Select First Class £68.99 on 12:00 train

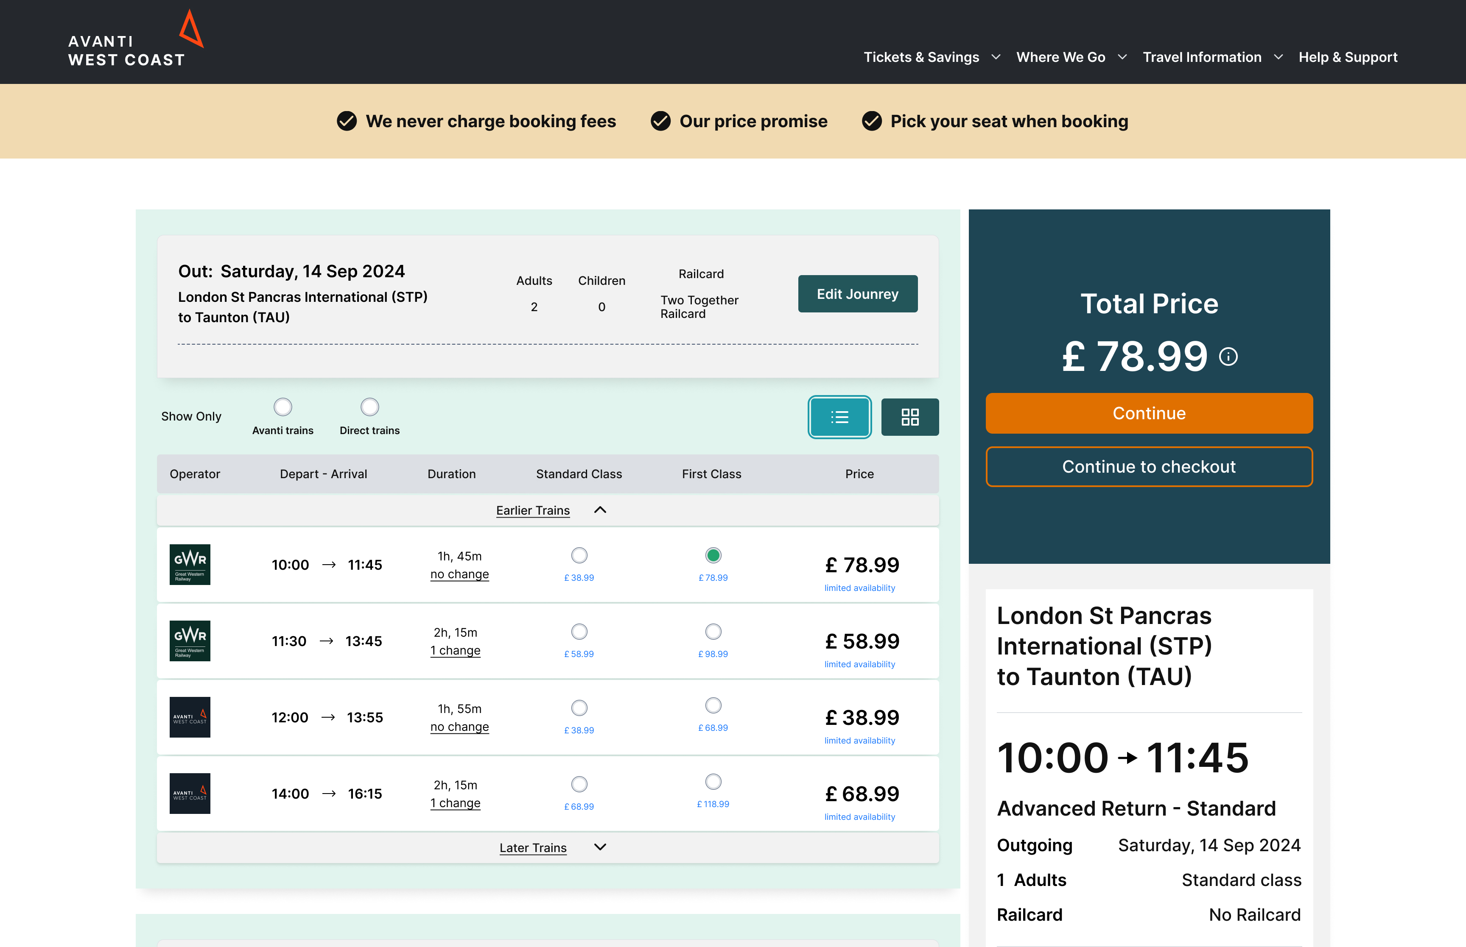point(713,705)
